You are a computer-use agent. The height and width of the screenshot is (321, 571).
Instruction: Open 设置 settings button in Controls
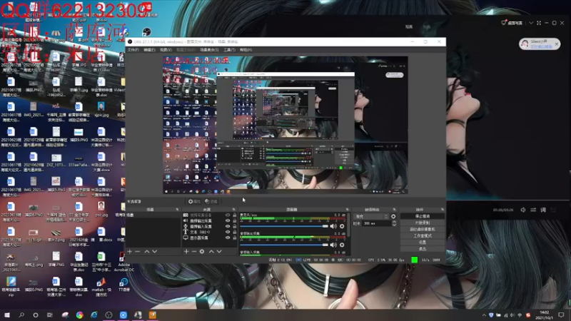click(423, 243)
